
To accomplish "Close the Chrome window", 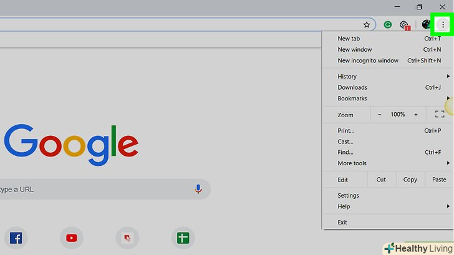I will (x=442, y=7).
